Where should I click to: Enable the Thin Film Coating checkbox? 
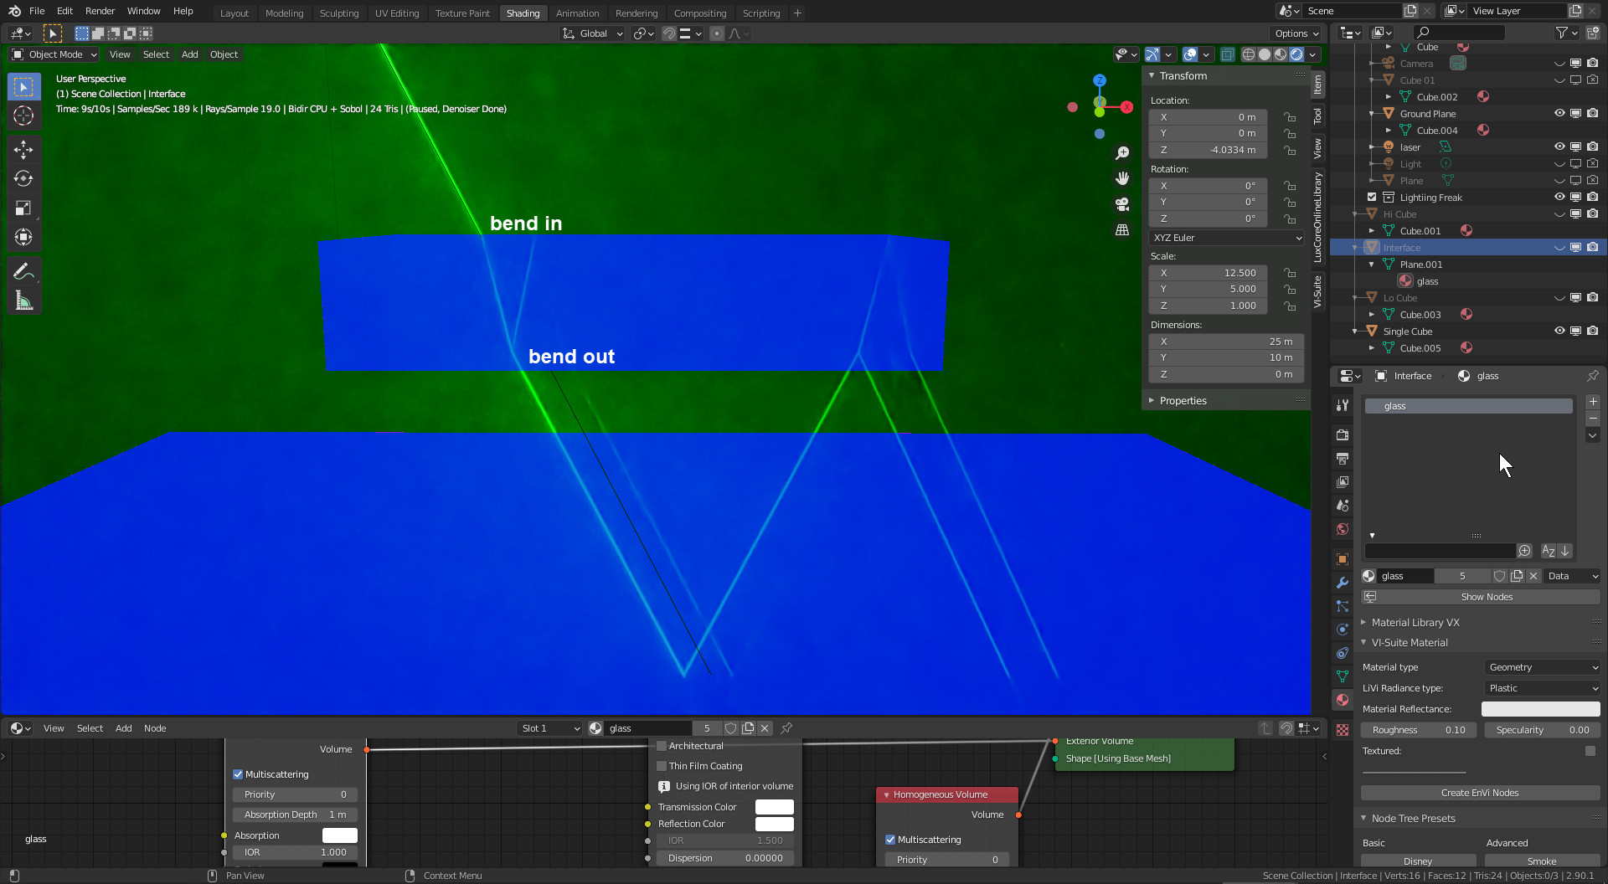[662, 766]
